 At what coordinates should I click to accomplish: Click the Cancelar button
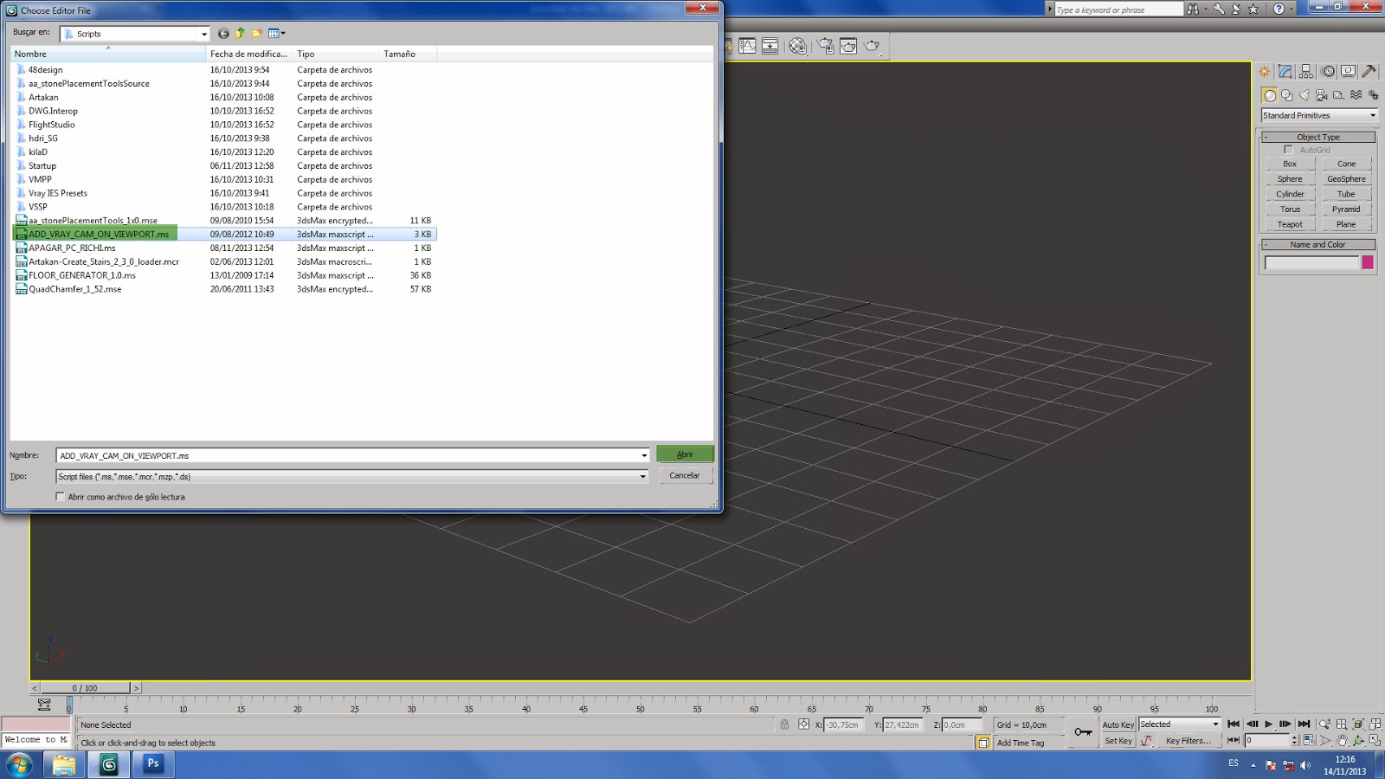[685, 475]
